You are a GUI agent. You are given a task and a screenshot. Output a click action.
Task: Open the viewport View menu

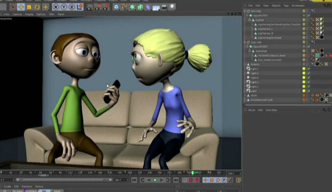tap(6, 14)
